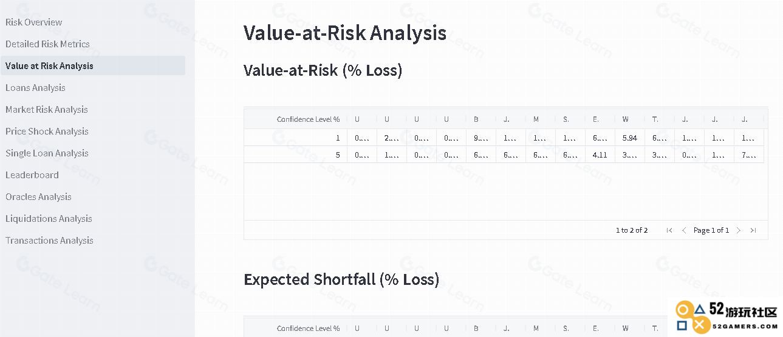Viewport: 783px width, 337px height.
Task: Switch to Single Loan Analysis
Action: pos(47,153)
